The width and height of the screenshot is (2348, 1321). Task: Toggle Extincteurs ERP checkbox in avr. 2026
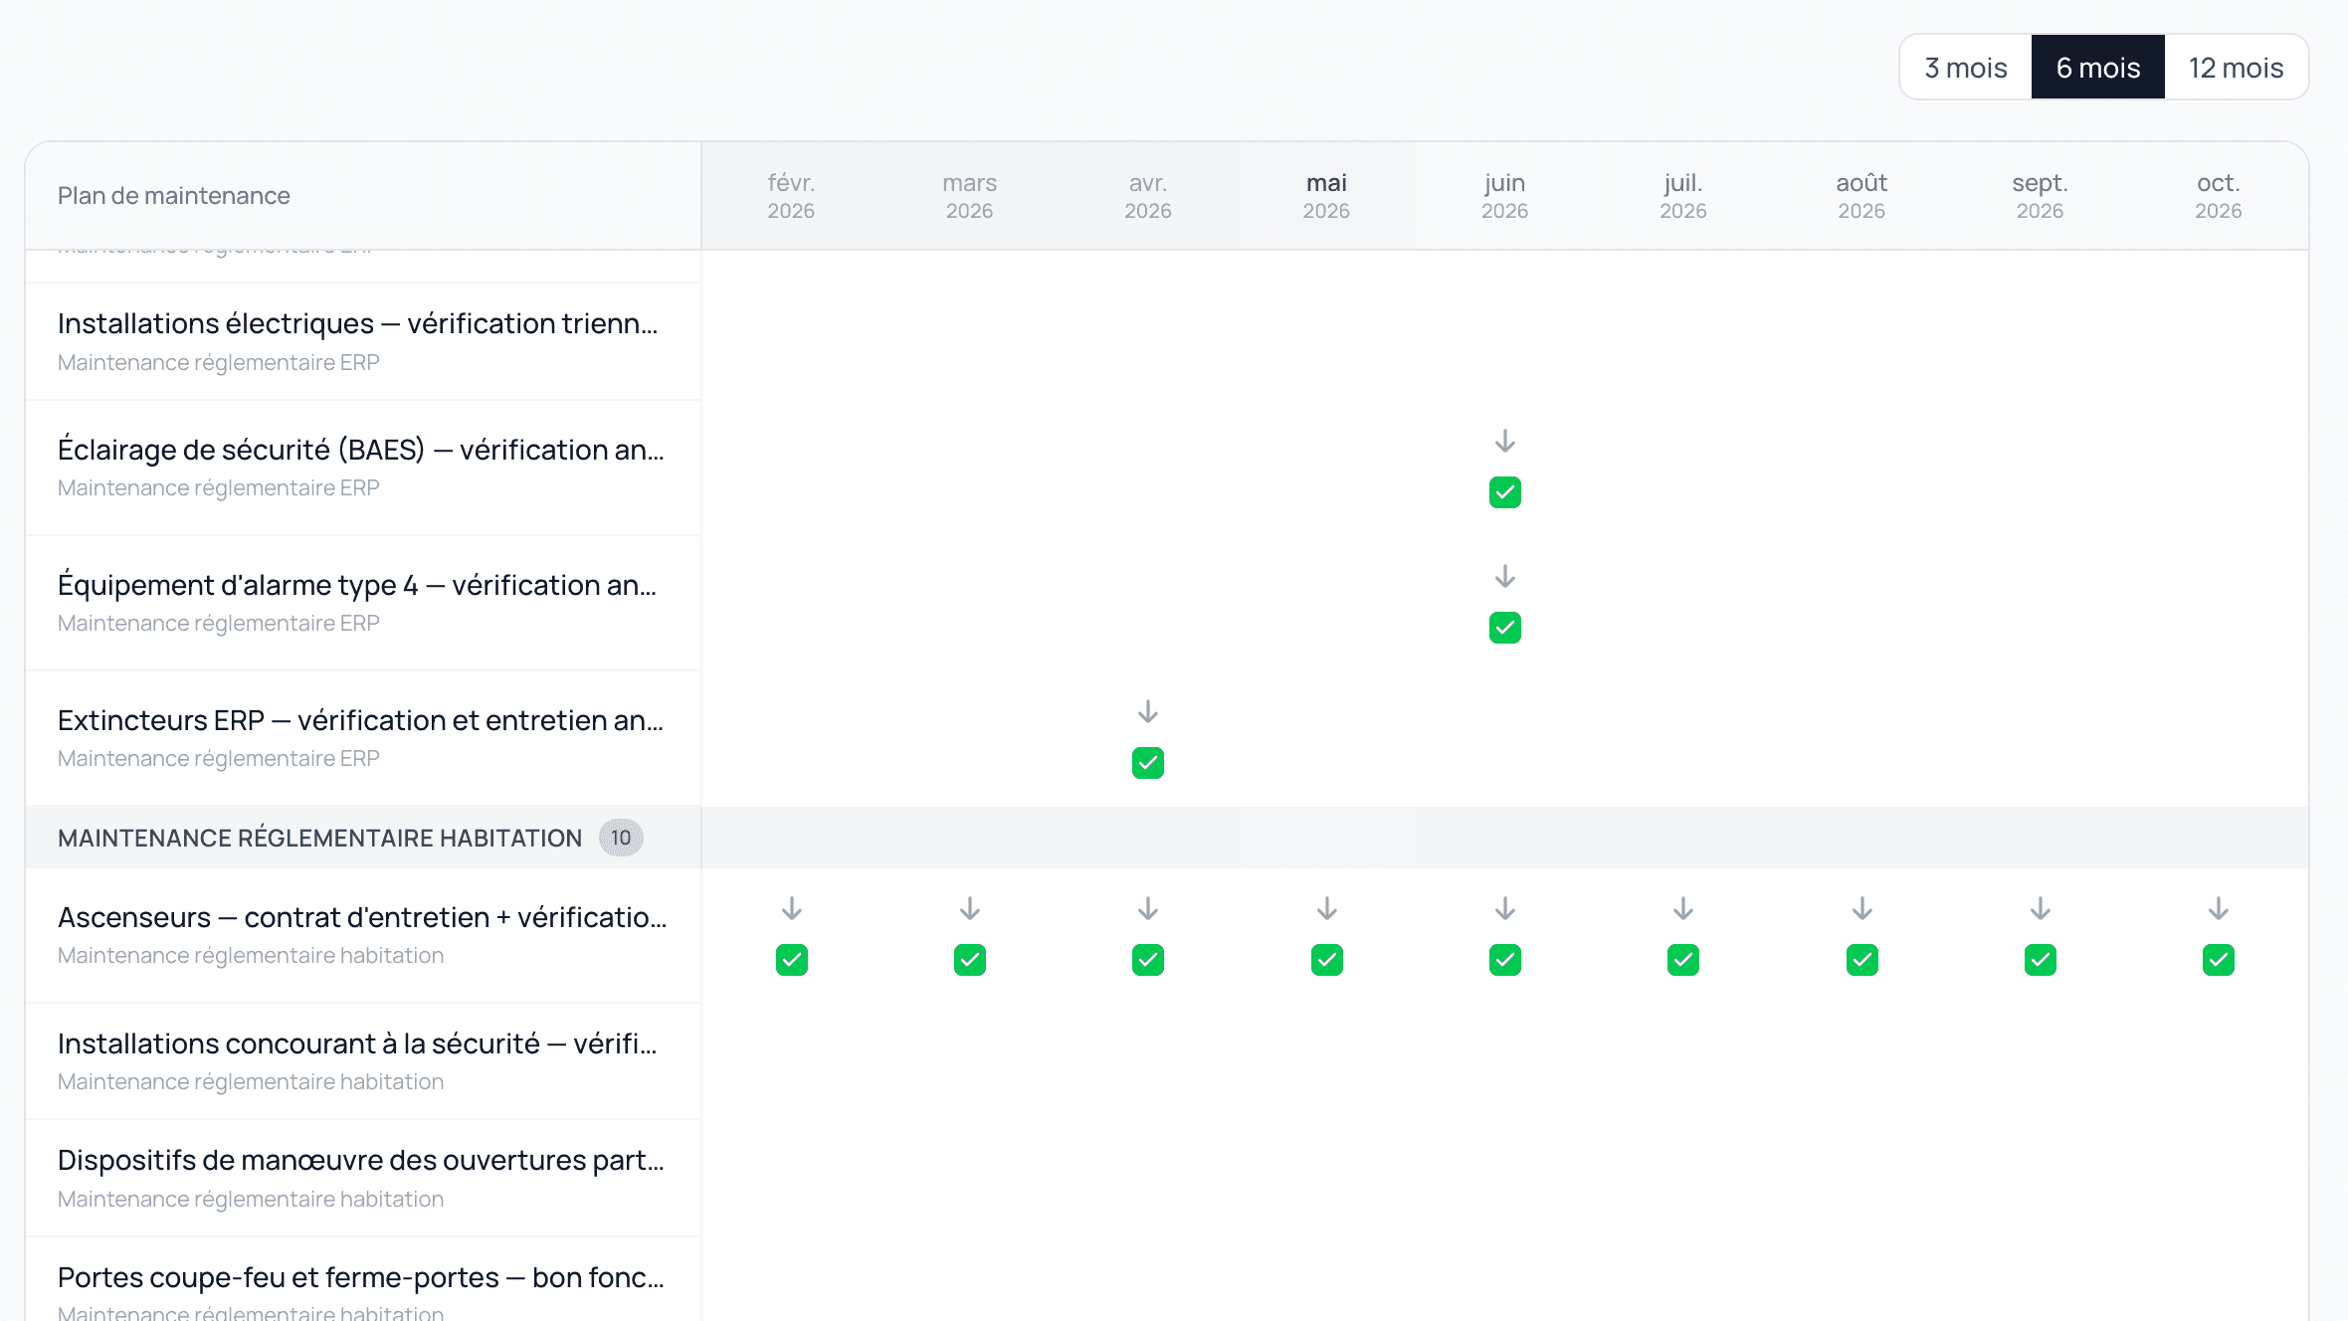click(x=1148, y=763)
